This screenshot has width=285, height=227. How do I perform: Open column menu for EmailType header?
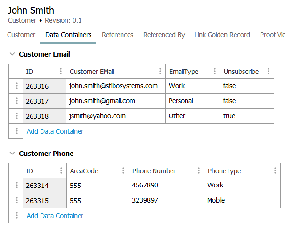(x=214, y=72)
